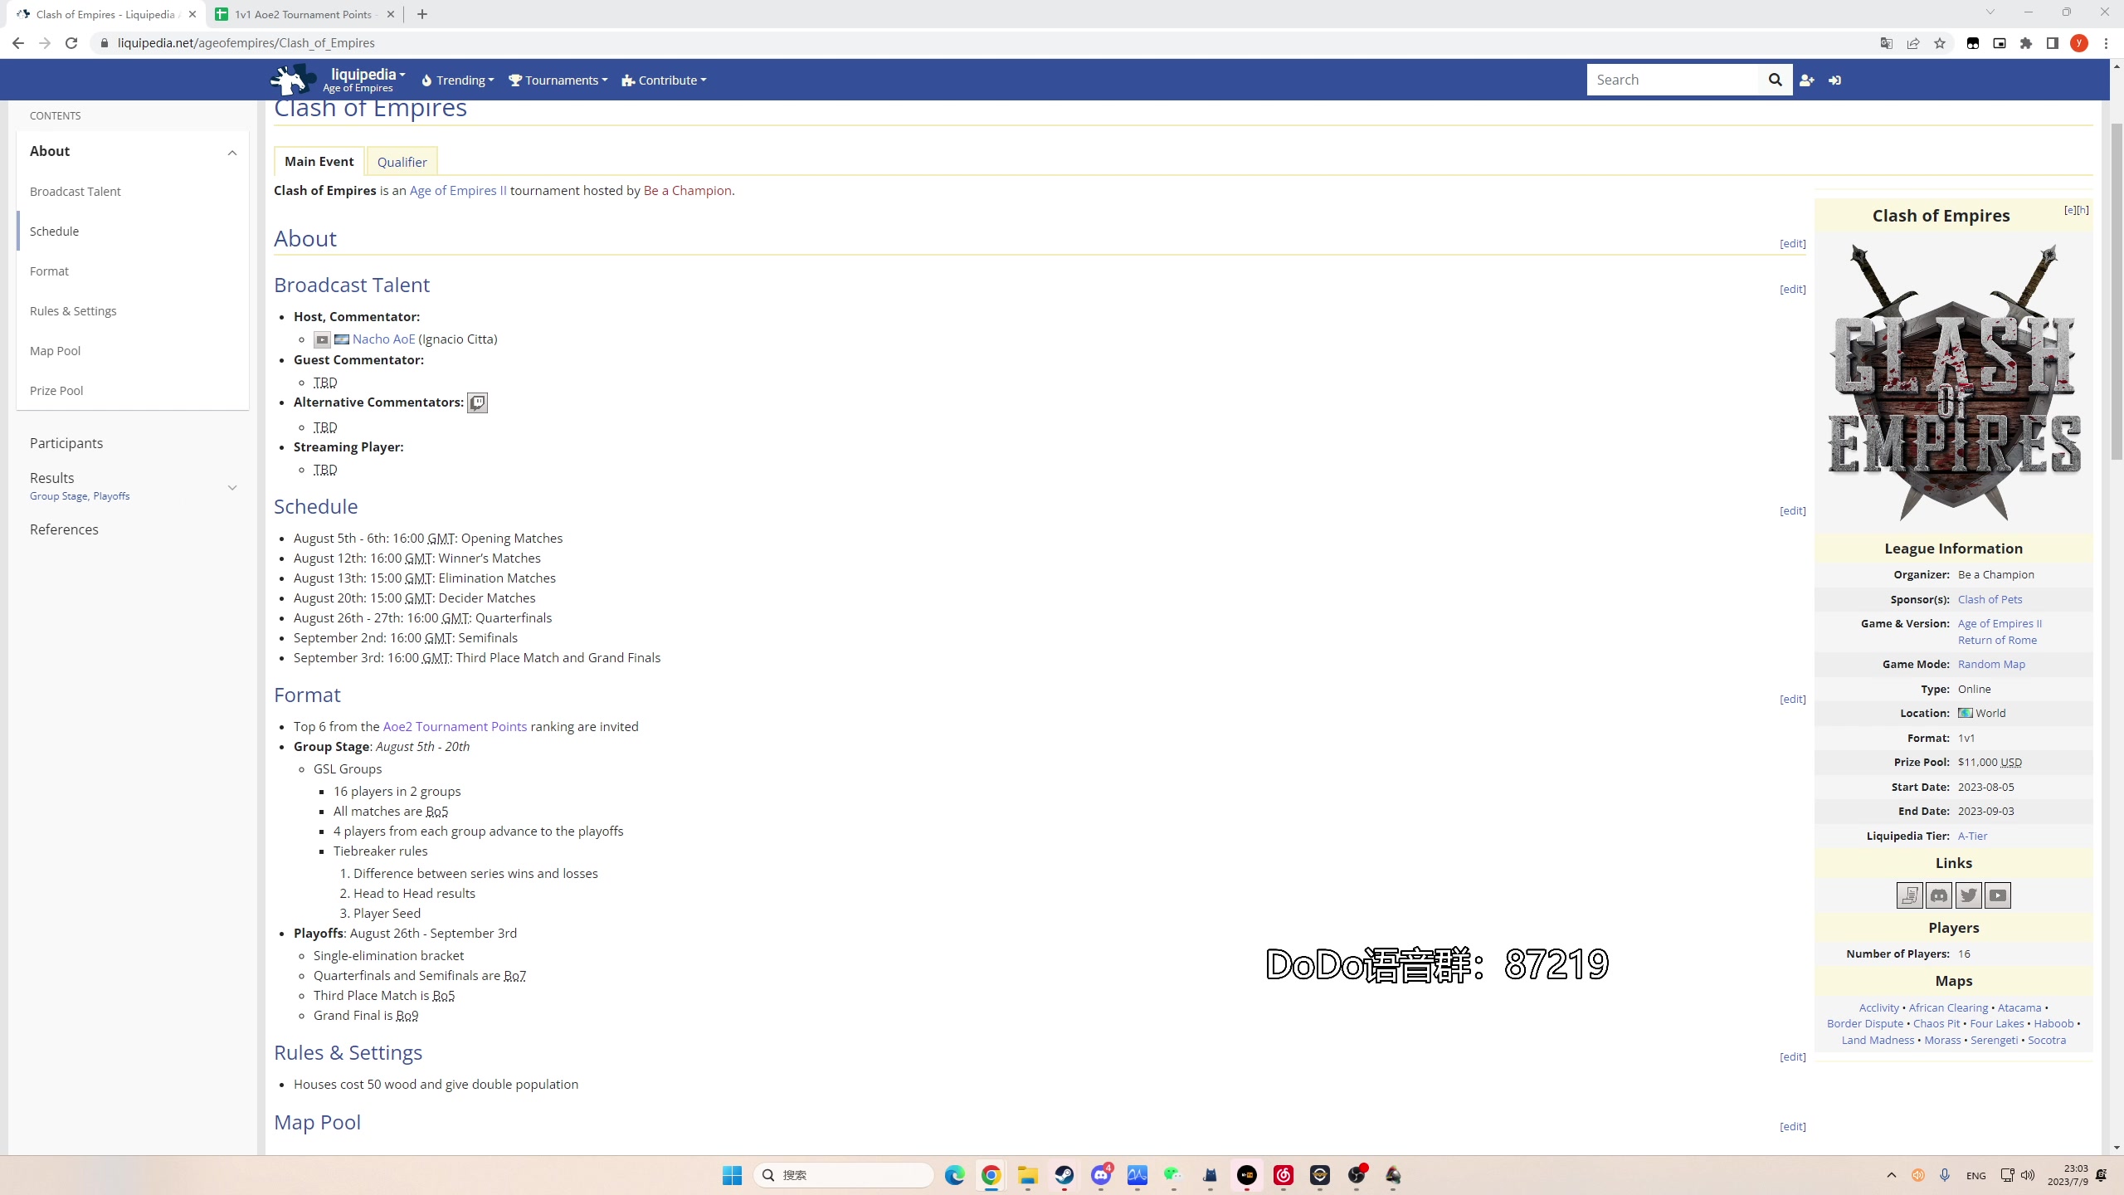
Task: Open the Aoe2 Tournament Points link
Action: [x=455, y=726]
